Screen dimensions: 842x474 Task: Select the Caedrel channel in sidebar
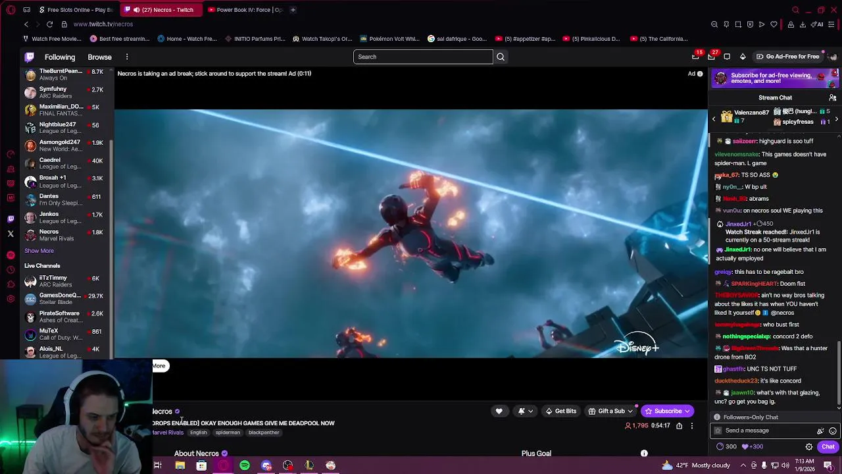click(x=64, y=163)
